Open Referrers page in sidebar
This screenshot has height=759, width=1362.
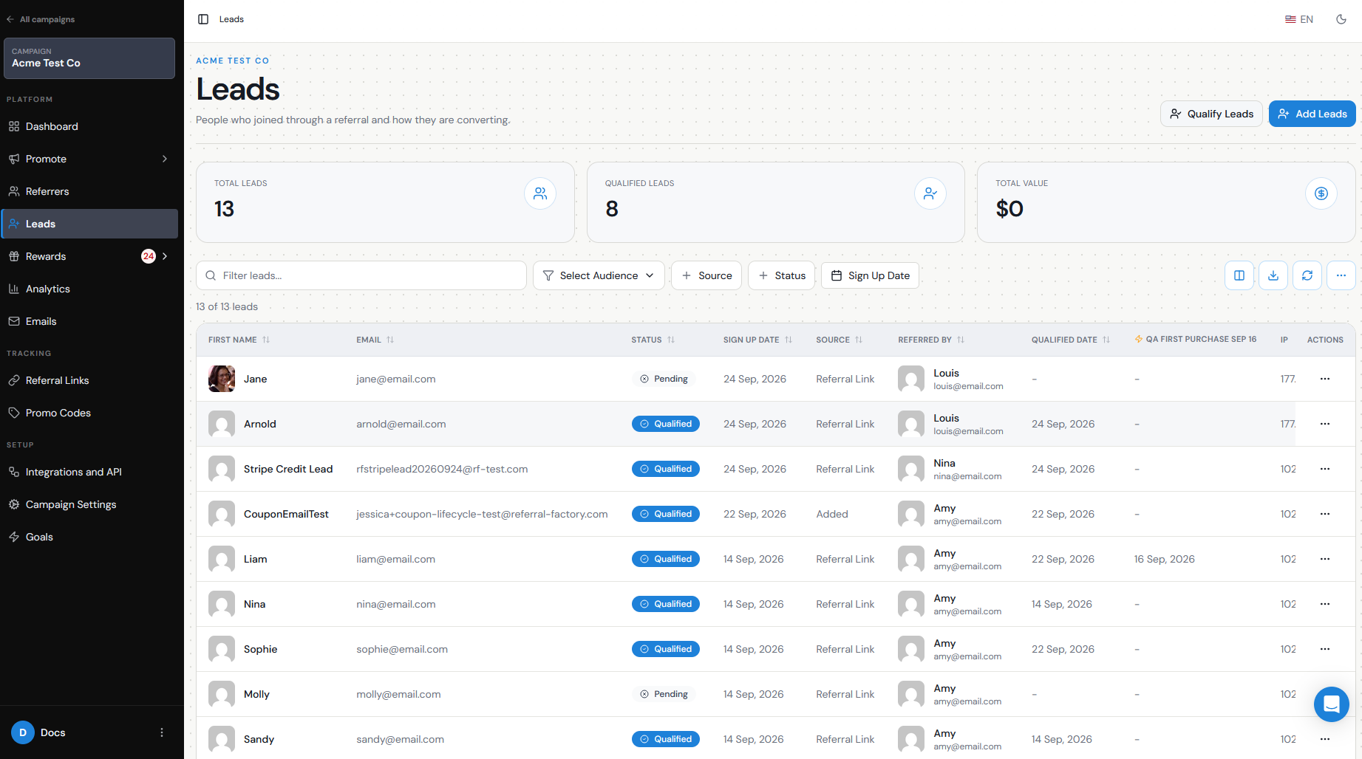click(x=89, y=191)
